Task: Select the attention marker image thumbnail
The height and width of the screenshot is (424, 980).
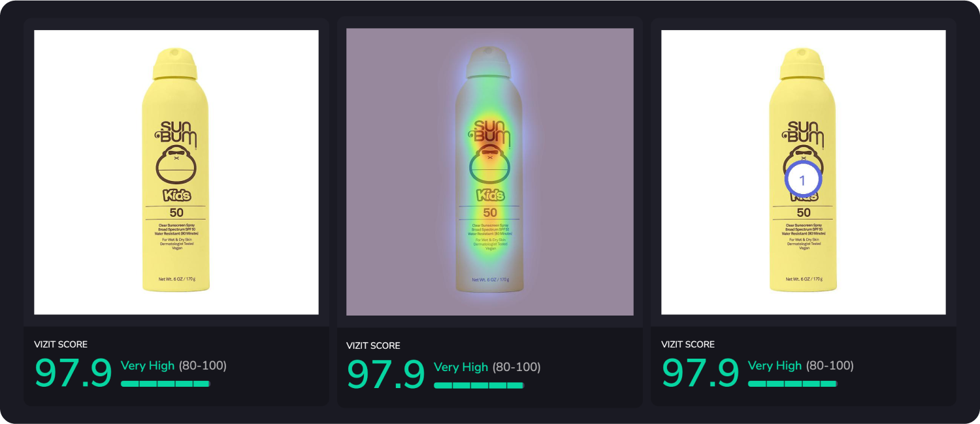Action: (x=804, y=172)
